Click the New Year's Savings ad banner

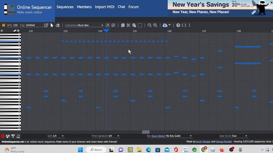(220, 8)
